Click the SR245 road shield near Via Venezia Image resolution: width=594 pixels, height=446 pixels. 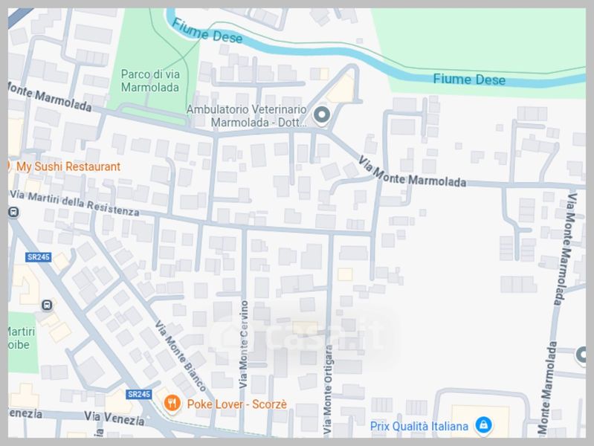[139, 394]
